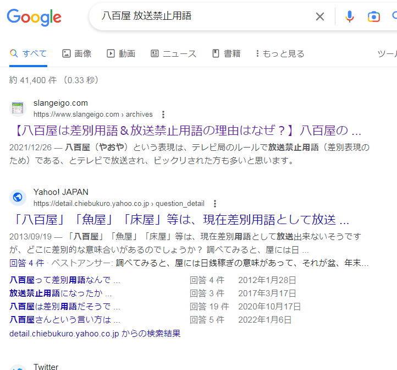
Task: Open image search via camera icon
Action: (x=374, y=17)
